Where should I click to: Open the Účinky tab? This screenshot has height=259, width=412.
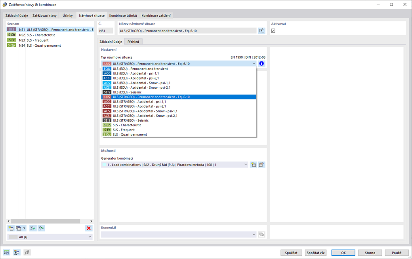67,15
